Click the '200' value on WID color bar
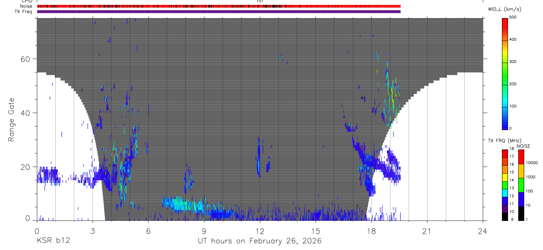The image size is (543, 250). pos(513,84)
